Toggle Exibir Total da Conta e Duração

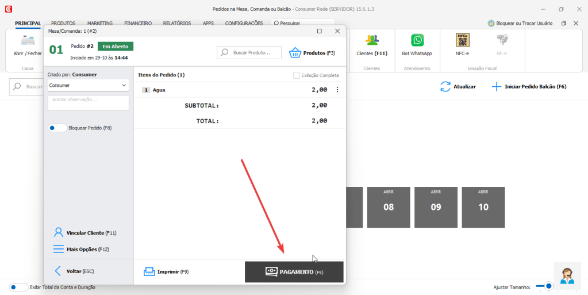tap(19, 287)
